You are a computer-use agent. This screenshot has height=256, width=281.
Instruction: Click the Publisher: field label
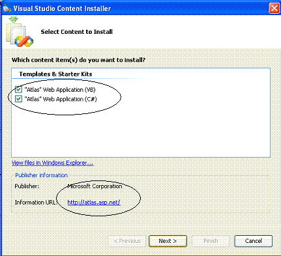point(27,186)
